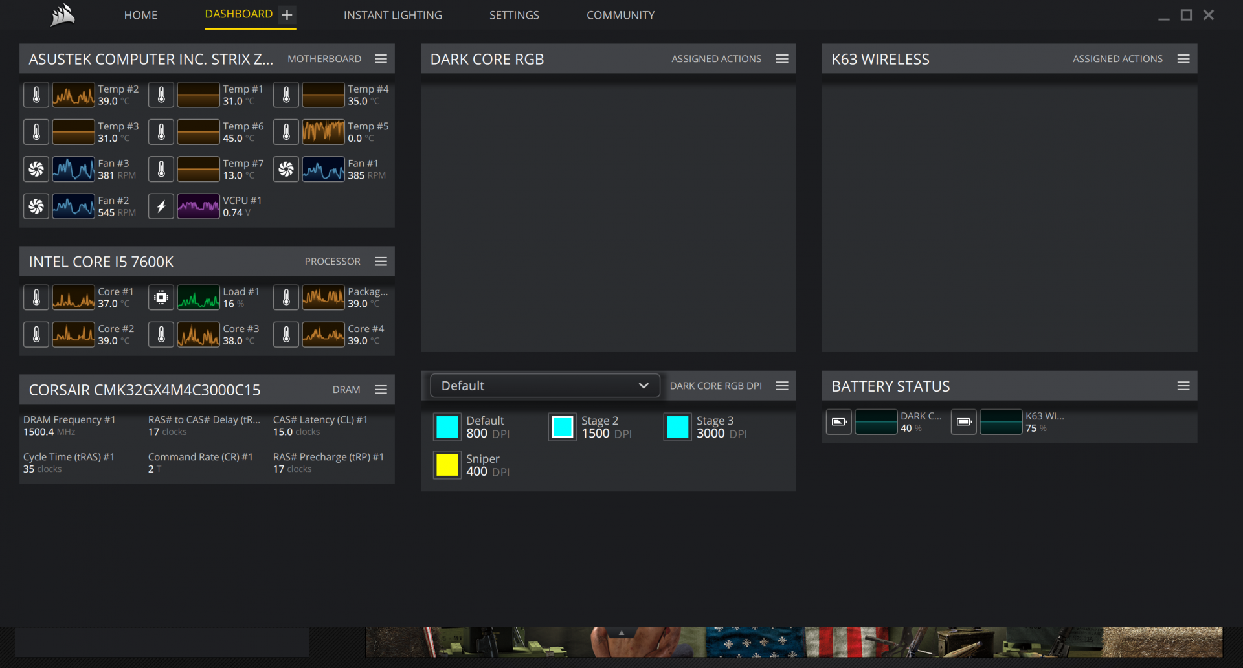This screenshot has width=1243, height=668.
Task: Click the Corsair sails logo
Action: pos(63,15)
